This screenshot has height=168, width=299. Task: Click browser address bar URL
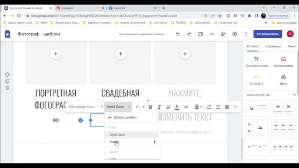pyautogui.click(x=104, y=16)
